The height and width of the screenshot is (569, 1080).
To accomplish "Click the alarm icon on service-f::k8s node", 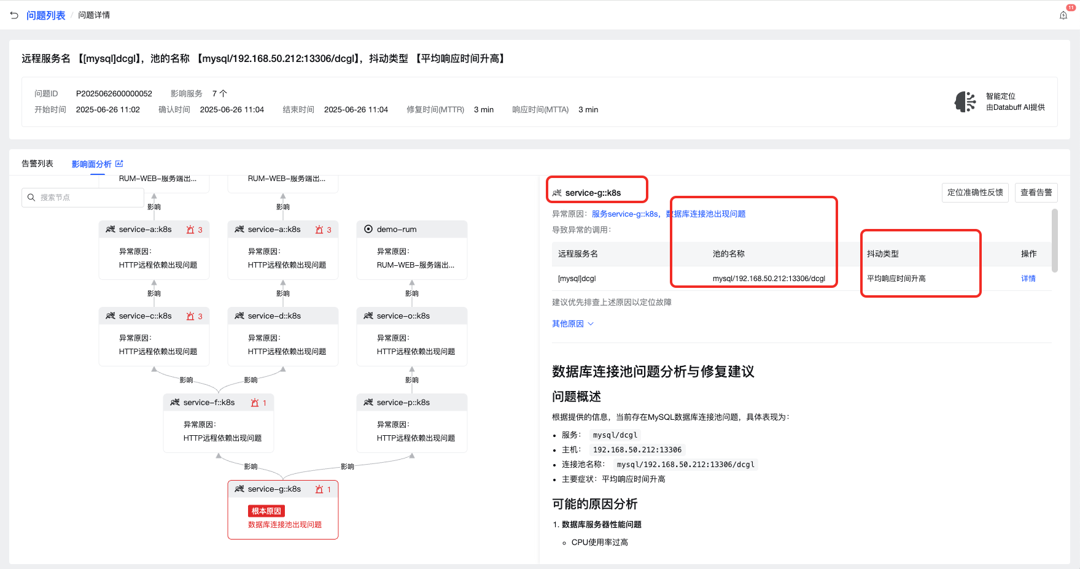I will (255, 403).
